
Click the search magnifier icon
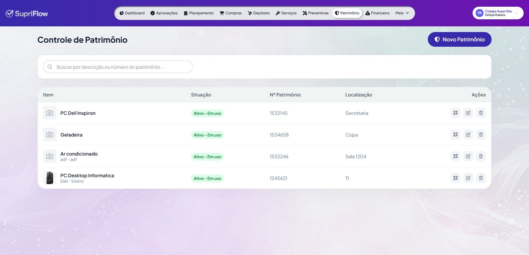(x=50, y=67)
